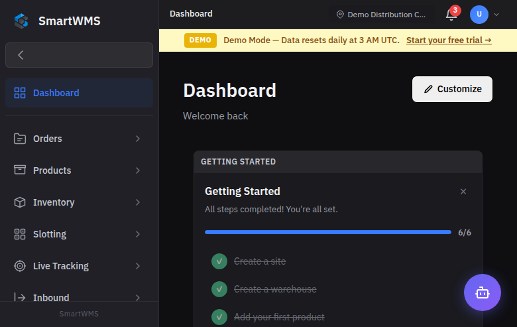Expand the Inventory submenu chevron
Viewport: 517px width, 327px height.
point(138,202)
